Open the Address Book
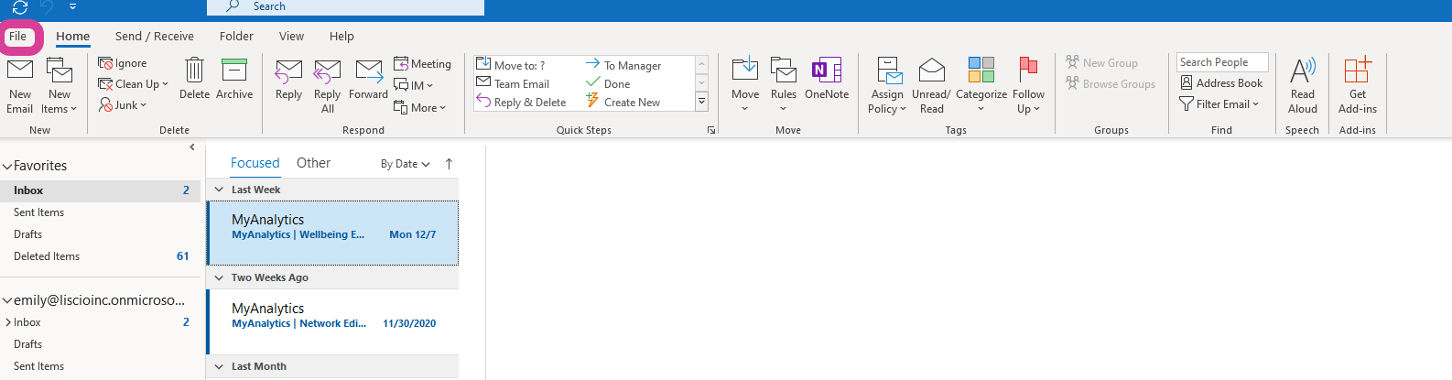The width and height of the screenshot is (1452, 380). pyautogui.click(x=1221, y=83)
